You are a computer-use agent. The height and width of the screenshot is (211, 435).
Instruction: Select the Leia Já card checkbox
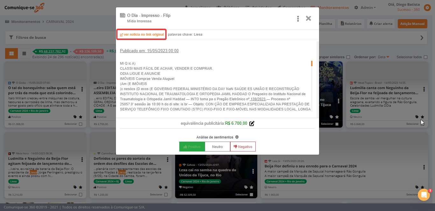pyautogui.click(x=423, y=195)
